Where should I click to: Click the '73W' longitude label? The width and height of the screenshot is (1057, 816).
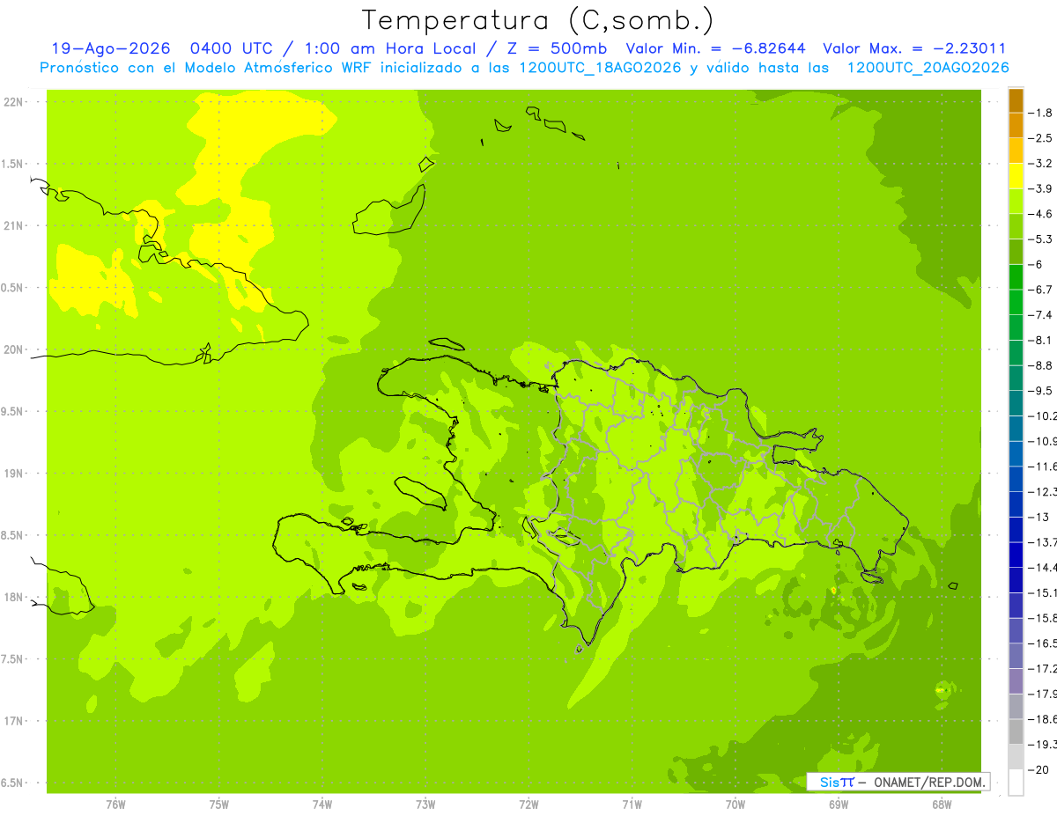(x=425, y=805)
